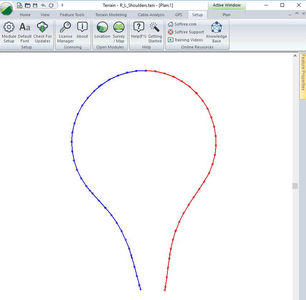
Task: Click the vertical scrollbar thumb
Action: click(295, 186)
